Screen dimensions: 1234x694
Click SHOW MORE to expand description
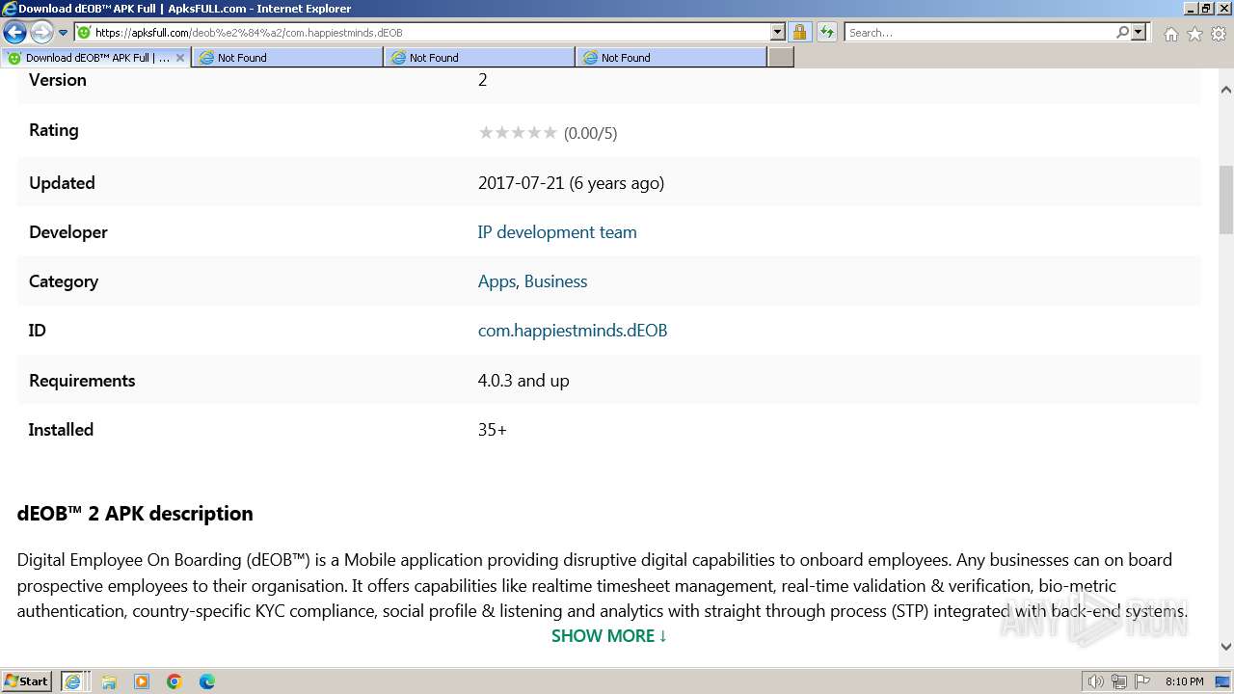pyautogui.click(x=609, y=636)
